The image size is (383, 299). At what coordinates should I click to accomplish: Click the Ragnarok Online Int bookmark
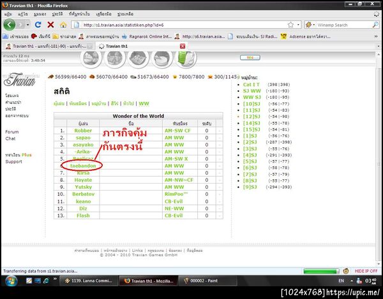pyautogui.click(x=147, y=36)
